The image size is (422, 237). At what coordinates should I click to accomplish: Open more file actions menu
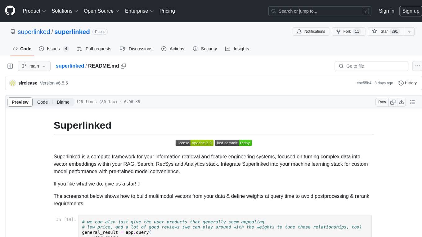click(417, 66)
